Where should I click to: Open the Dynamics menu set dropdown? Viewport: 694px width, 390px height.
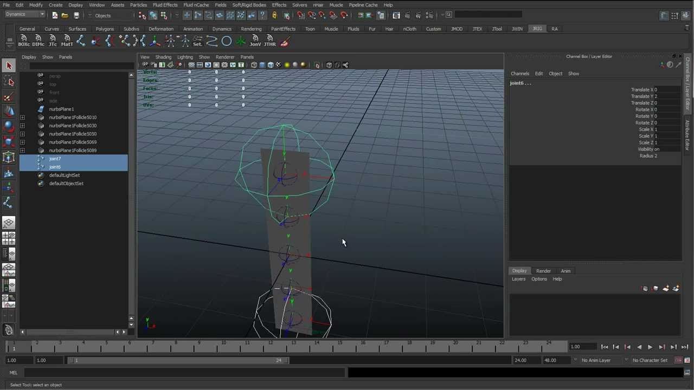tap(25, 15)
